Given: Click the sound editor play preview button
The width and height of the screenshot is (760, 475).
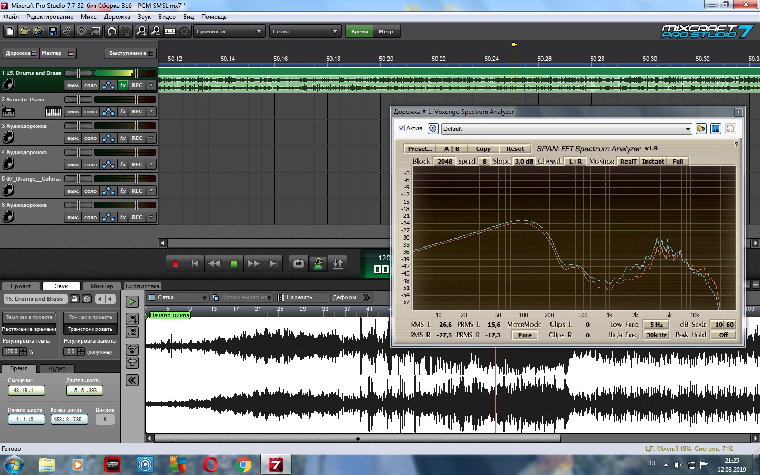Looking at the screenshot, I should pyautogui.click(x=132, y=301).
